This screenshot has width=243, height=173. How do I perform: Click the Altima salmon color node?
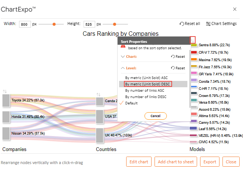(x=194, y=114)
